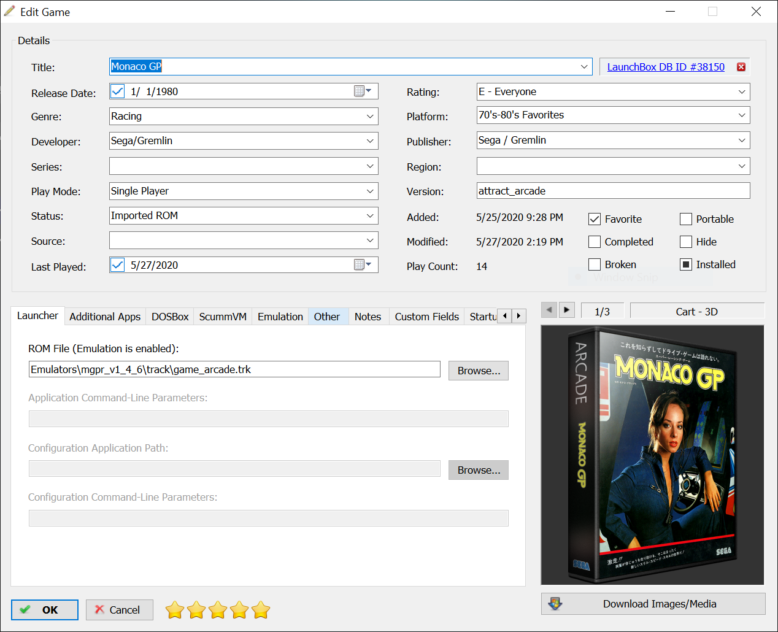
Task: Toggle the Release Date enabled checkbox
Action: click(117, 91)
